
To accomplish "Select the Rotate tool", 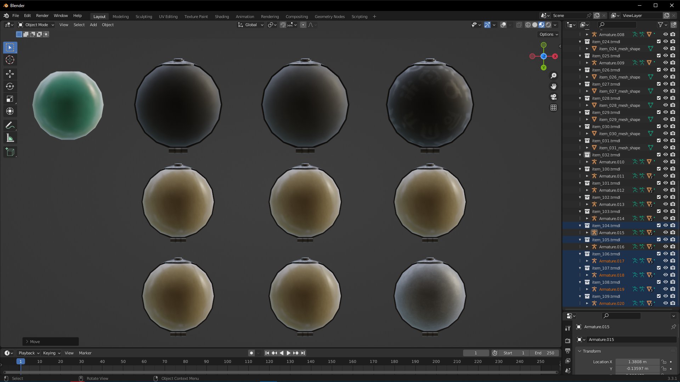I will click(10, 86).
